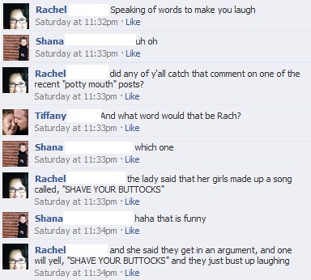Screen dimensions: 311x280
Task: Click Shana's picture beside 'haha that is funny'
Action: point(16,225)
